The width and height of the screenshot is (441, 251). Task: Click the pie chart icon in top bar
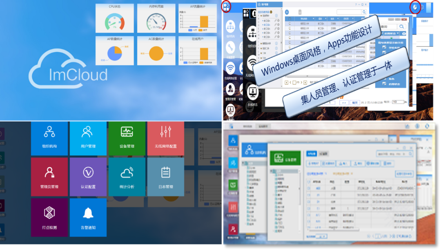click(415, 7)
